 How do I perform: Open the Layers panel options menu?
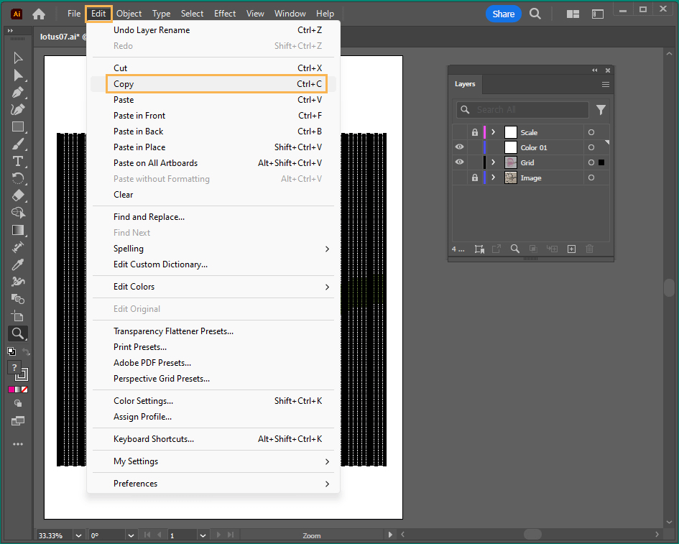pos(606,84)
